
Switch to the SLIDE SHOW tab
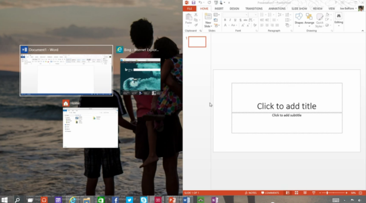(299, 9)
